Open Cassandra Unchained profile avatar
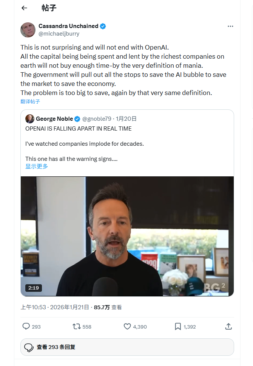 (28, 30)
